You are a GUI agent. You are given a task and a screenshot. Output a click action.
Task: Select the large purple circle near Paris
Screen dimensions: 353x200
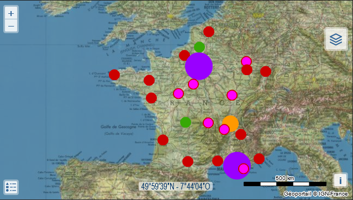click(199, 66)
